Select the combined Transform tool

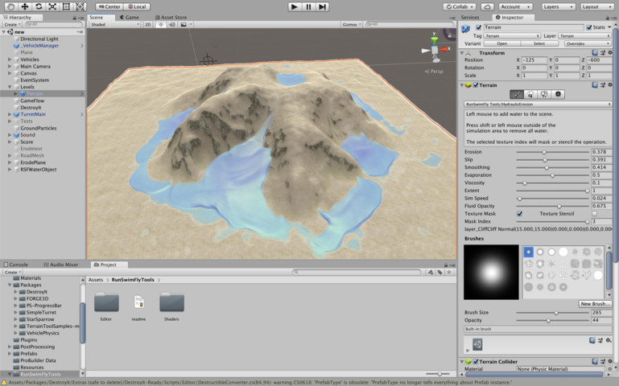[x=80, y=6]
